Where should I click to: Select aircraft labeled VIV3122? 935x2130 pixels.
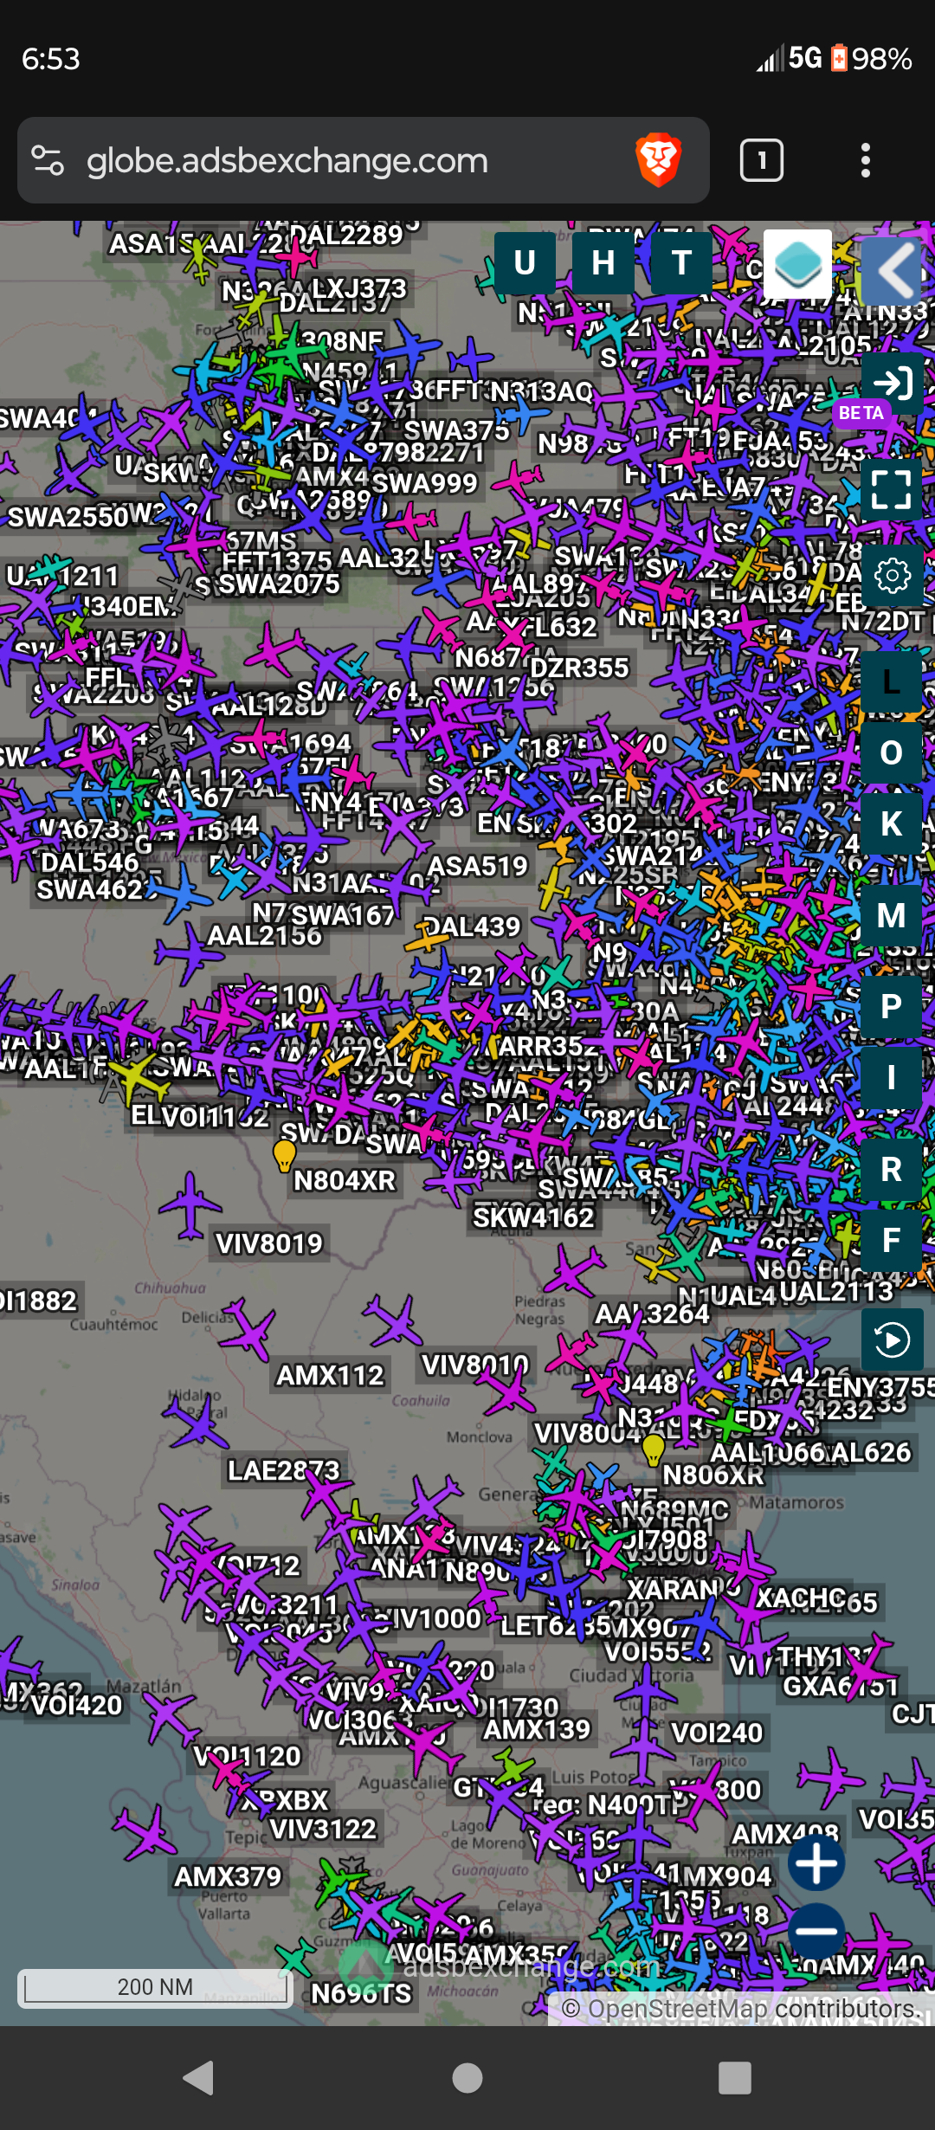323,1829
